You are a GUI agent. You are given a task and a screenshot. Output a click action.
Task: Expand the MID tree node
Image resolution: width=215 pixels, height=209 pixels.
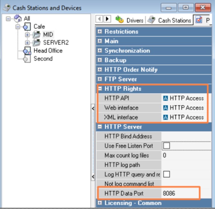pos(27,35)
